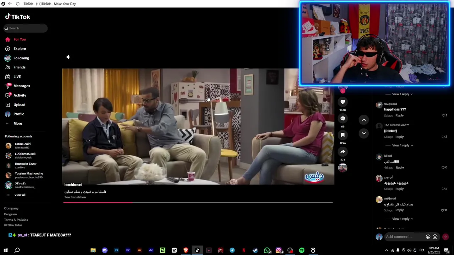
Task: Expand View 1 reply under m()med's comment
Action: coord(402,219)
